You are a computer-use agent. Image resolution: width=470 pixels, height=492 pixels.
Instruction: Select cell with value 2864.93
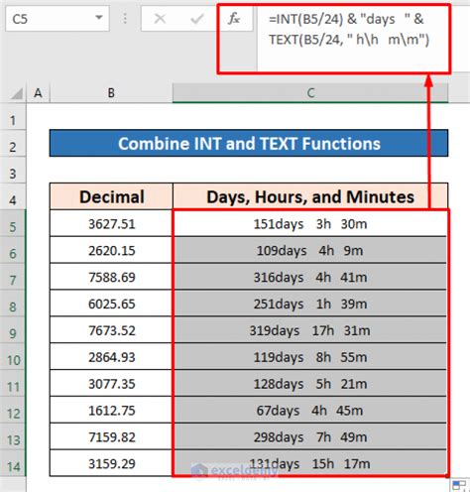[111, 357]
